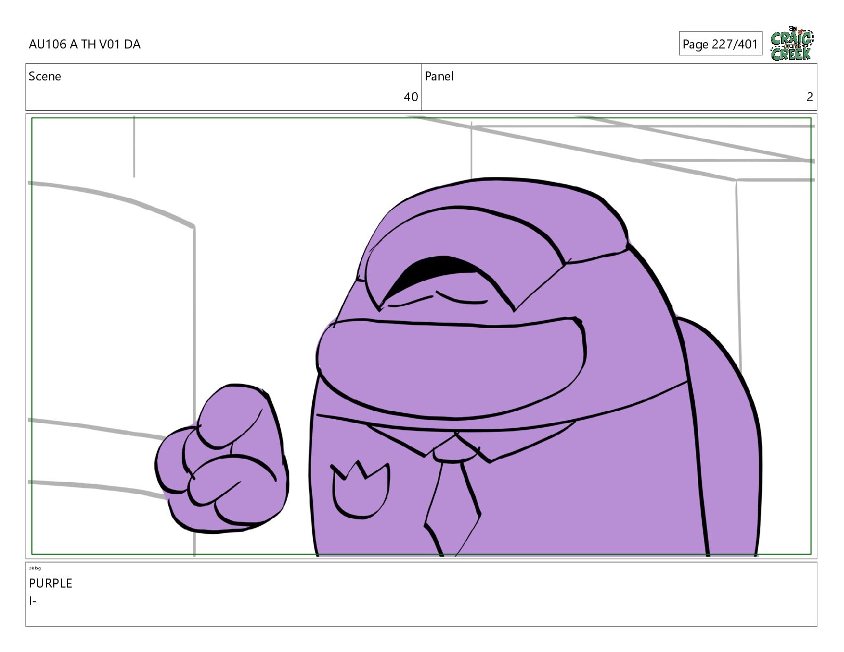
Task: Select the 'AU106 A TH V01 DA' header text
Action: click(85, 44)
